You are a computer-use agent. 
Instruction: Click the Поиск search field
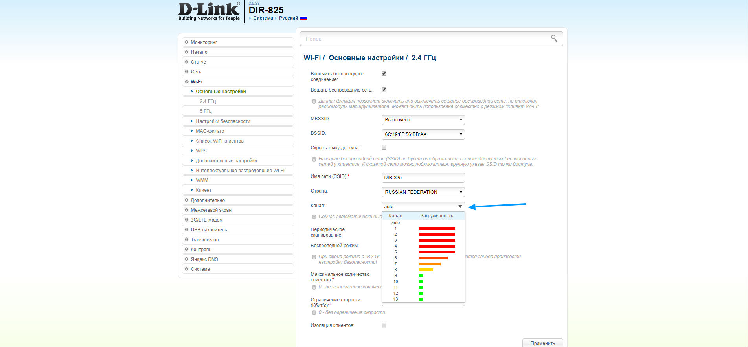click(431, 39)
